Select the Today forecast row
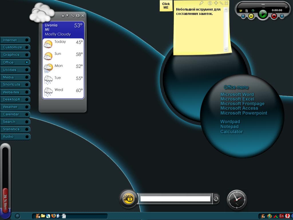The height and width of the screenshot is (220, 293). (63, 44)
